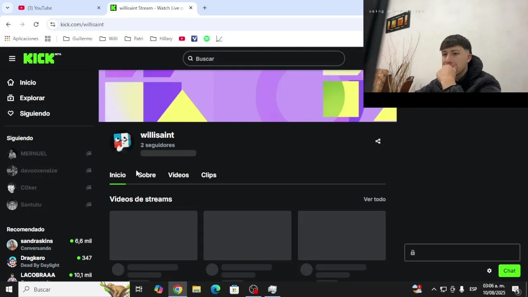528x297 pixels.
Task: Click the tab groups grid icon in bookmarks bar
Action: 48,39
